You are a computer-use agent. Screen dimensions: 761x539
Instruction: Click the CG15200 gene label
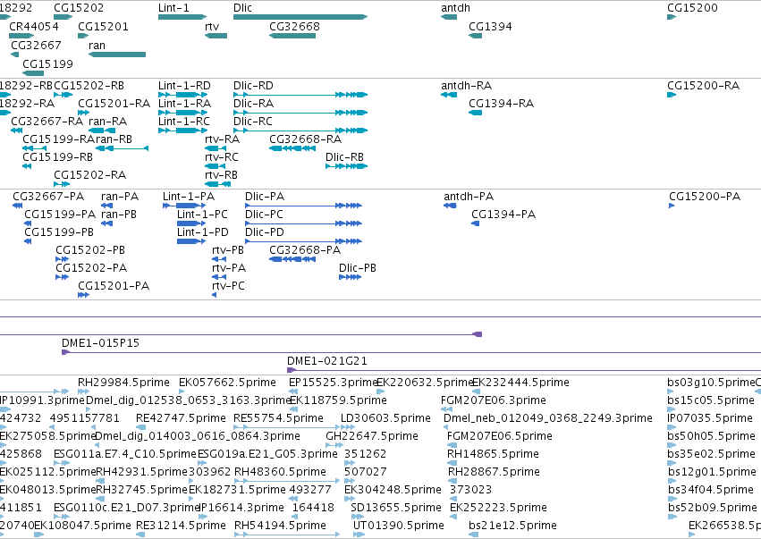tap(692, 8)
